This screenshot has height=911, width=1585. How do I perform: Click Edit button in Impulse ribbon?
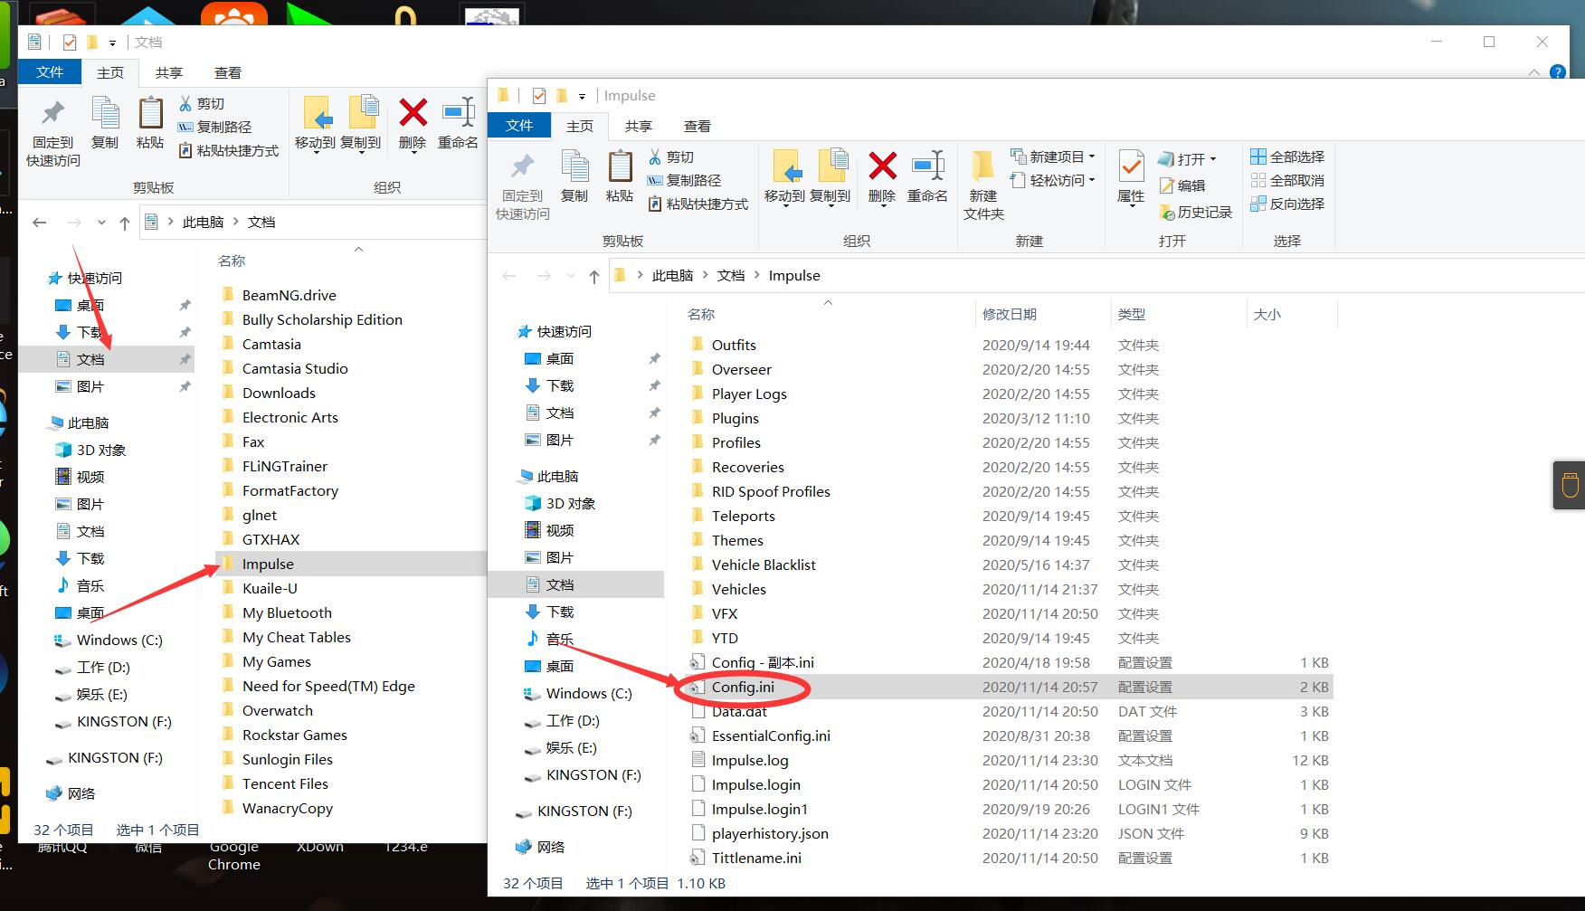pos(1182,185)
